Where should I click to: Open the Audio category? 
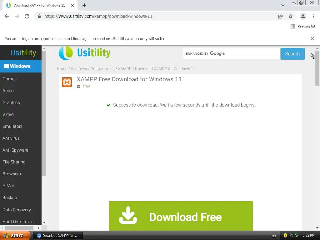click(x=8, y=91)
